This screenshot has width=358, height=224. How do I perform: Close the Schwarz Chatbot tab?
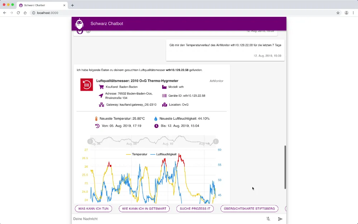pyautogui.click(x=64, y=5)
